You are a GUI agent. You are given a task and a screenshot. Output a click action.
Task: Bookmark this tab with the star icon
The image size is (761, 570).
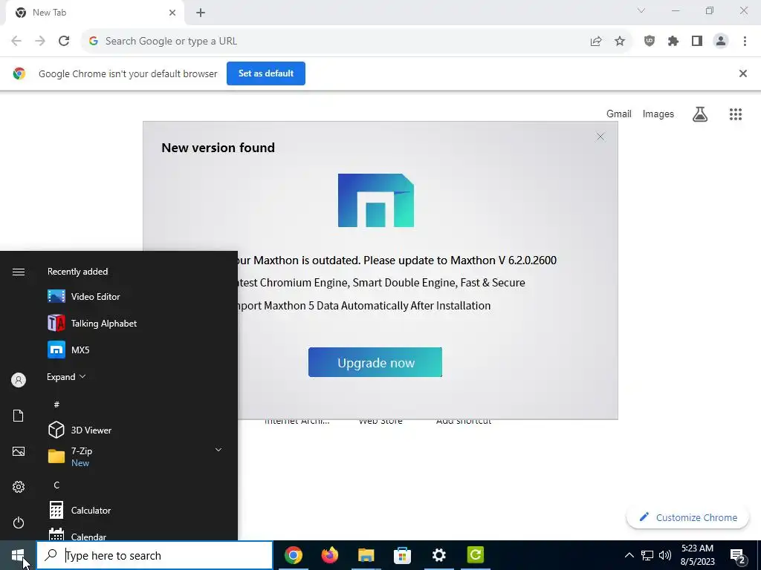(x=620, y=42)
